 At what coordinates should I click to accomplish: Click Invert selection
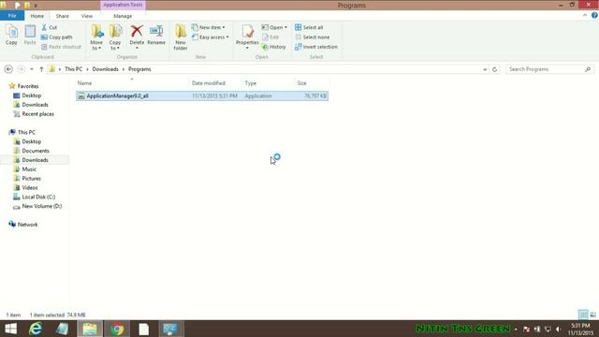click(x=316, y=47)
